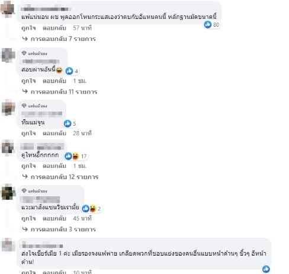
Task: Click the laughing reaction emoji showing 17
Action: tap(75, 156)
